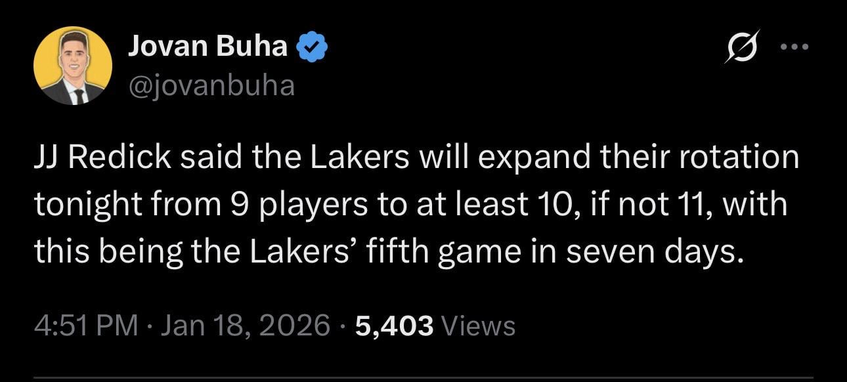Open Jovan Buha's profile via display name
Viewport: 847px width, 382px height.
coord(207,45)
